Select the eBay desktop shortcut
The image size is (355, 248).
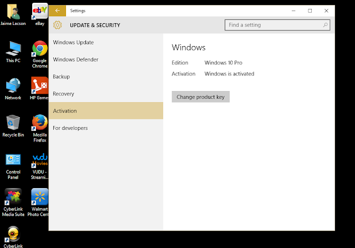pyautogui.click(x=40, y=14)
